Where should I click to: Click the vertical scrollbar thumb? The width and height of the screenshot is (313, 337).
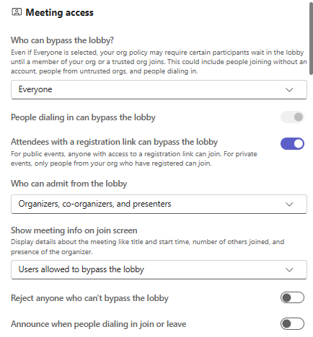coord(311,38)
